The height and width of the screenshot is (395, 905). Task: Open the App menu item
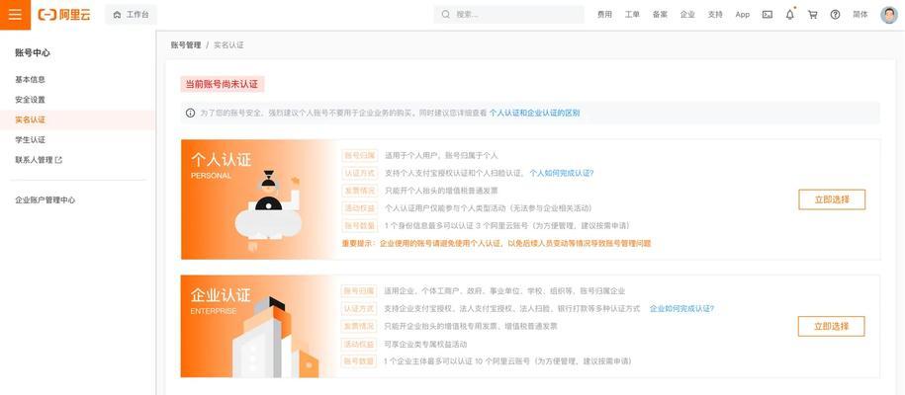point(742,15)
